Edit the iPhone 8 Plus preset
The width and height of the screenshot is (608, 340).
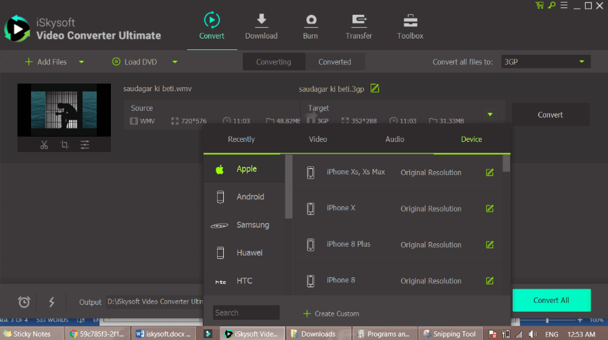coord(490,245)
